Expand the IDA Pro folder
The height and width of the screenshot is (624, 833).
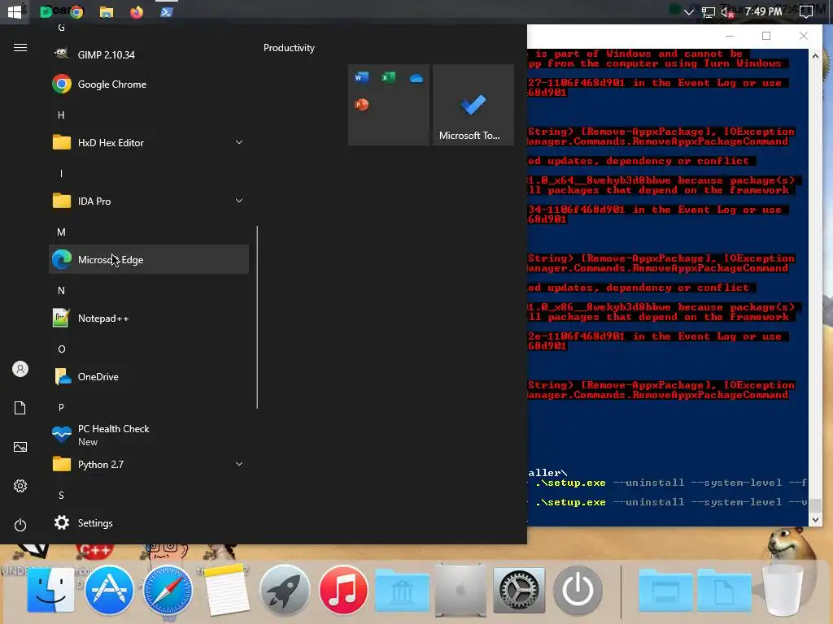[x=239, y=201]
